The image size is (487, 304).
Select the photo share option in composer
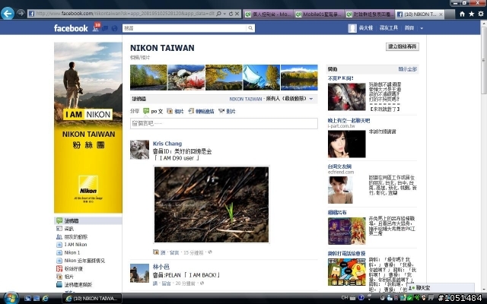click(x=175, y=111)
